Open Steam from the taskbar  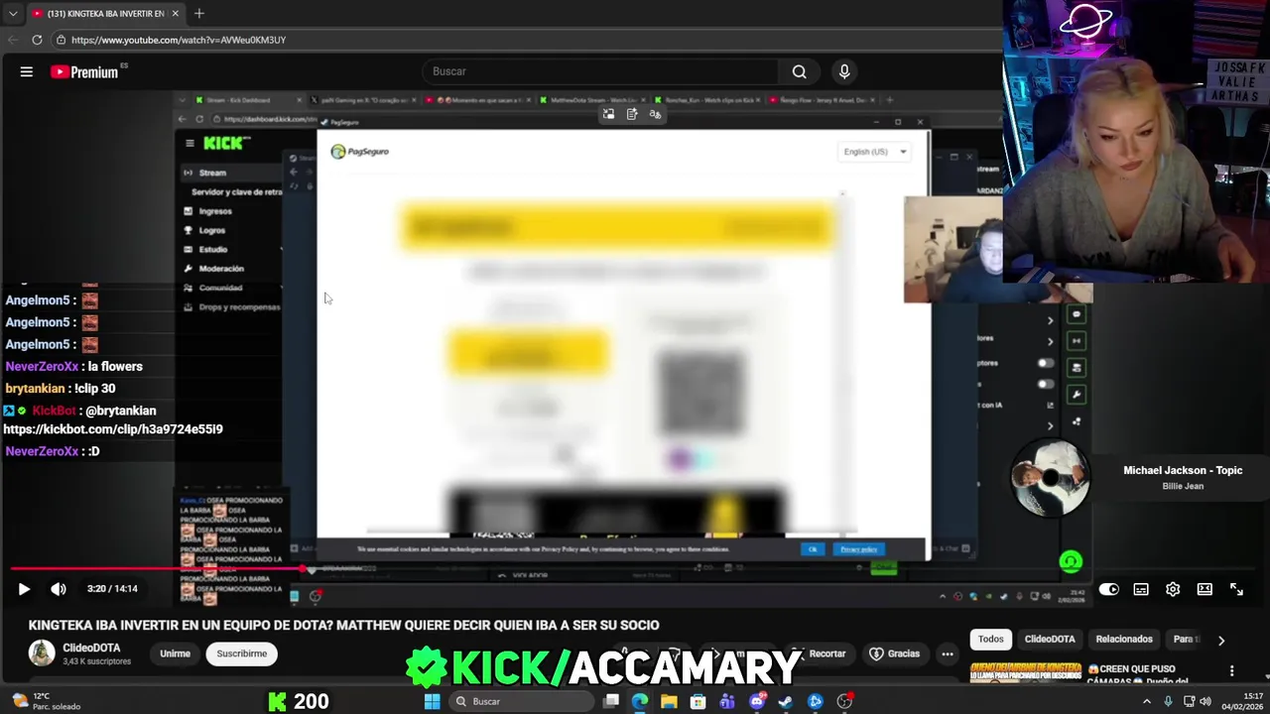coord(786,701)
